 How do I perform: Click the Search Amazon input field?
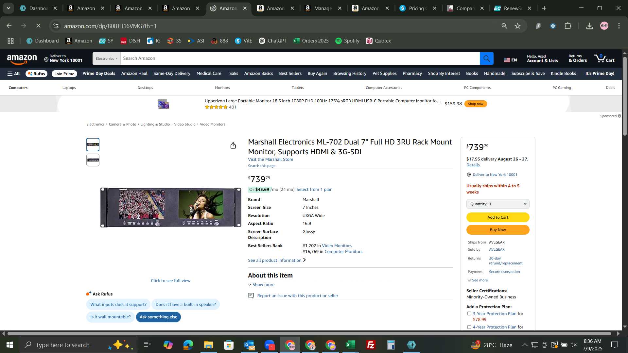300,59
